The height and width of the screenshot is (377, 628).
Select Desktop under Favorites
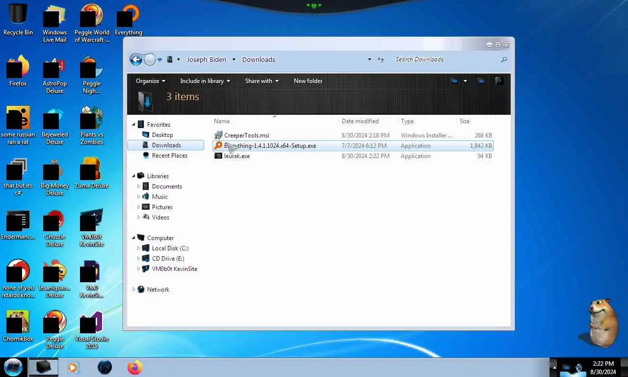(x=162, y=135)
